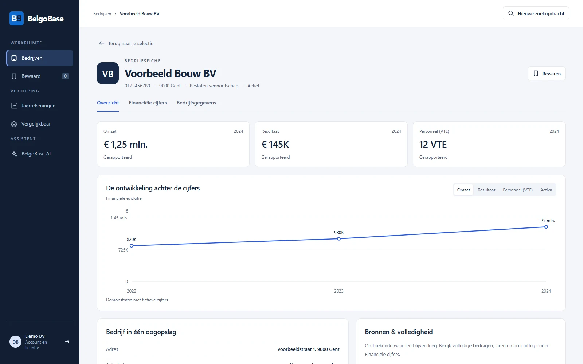Switch chart to Resultaat
The height and width of the screenshot is (364, 583).
coord(486,190)
